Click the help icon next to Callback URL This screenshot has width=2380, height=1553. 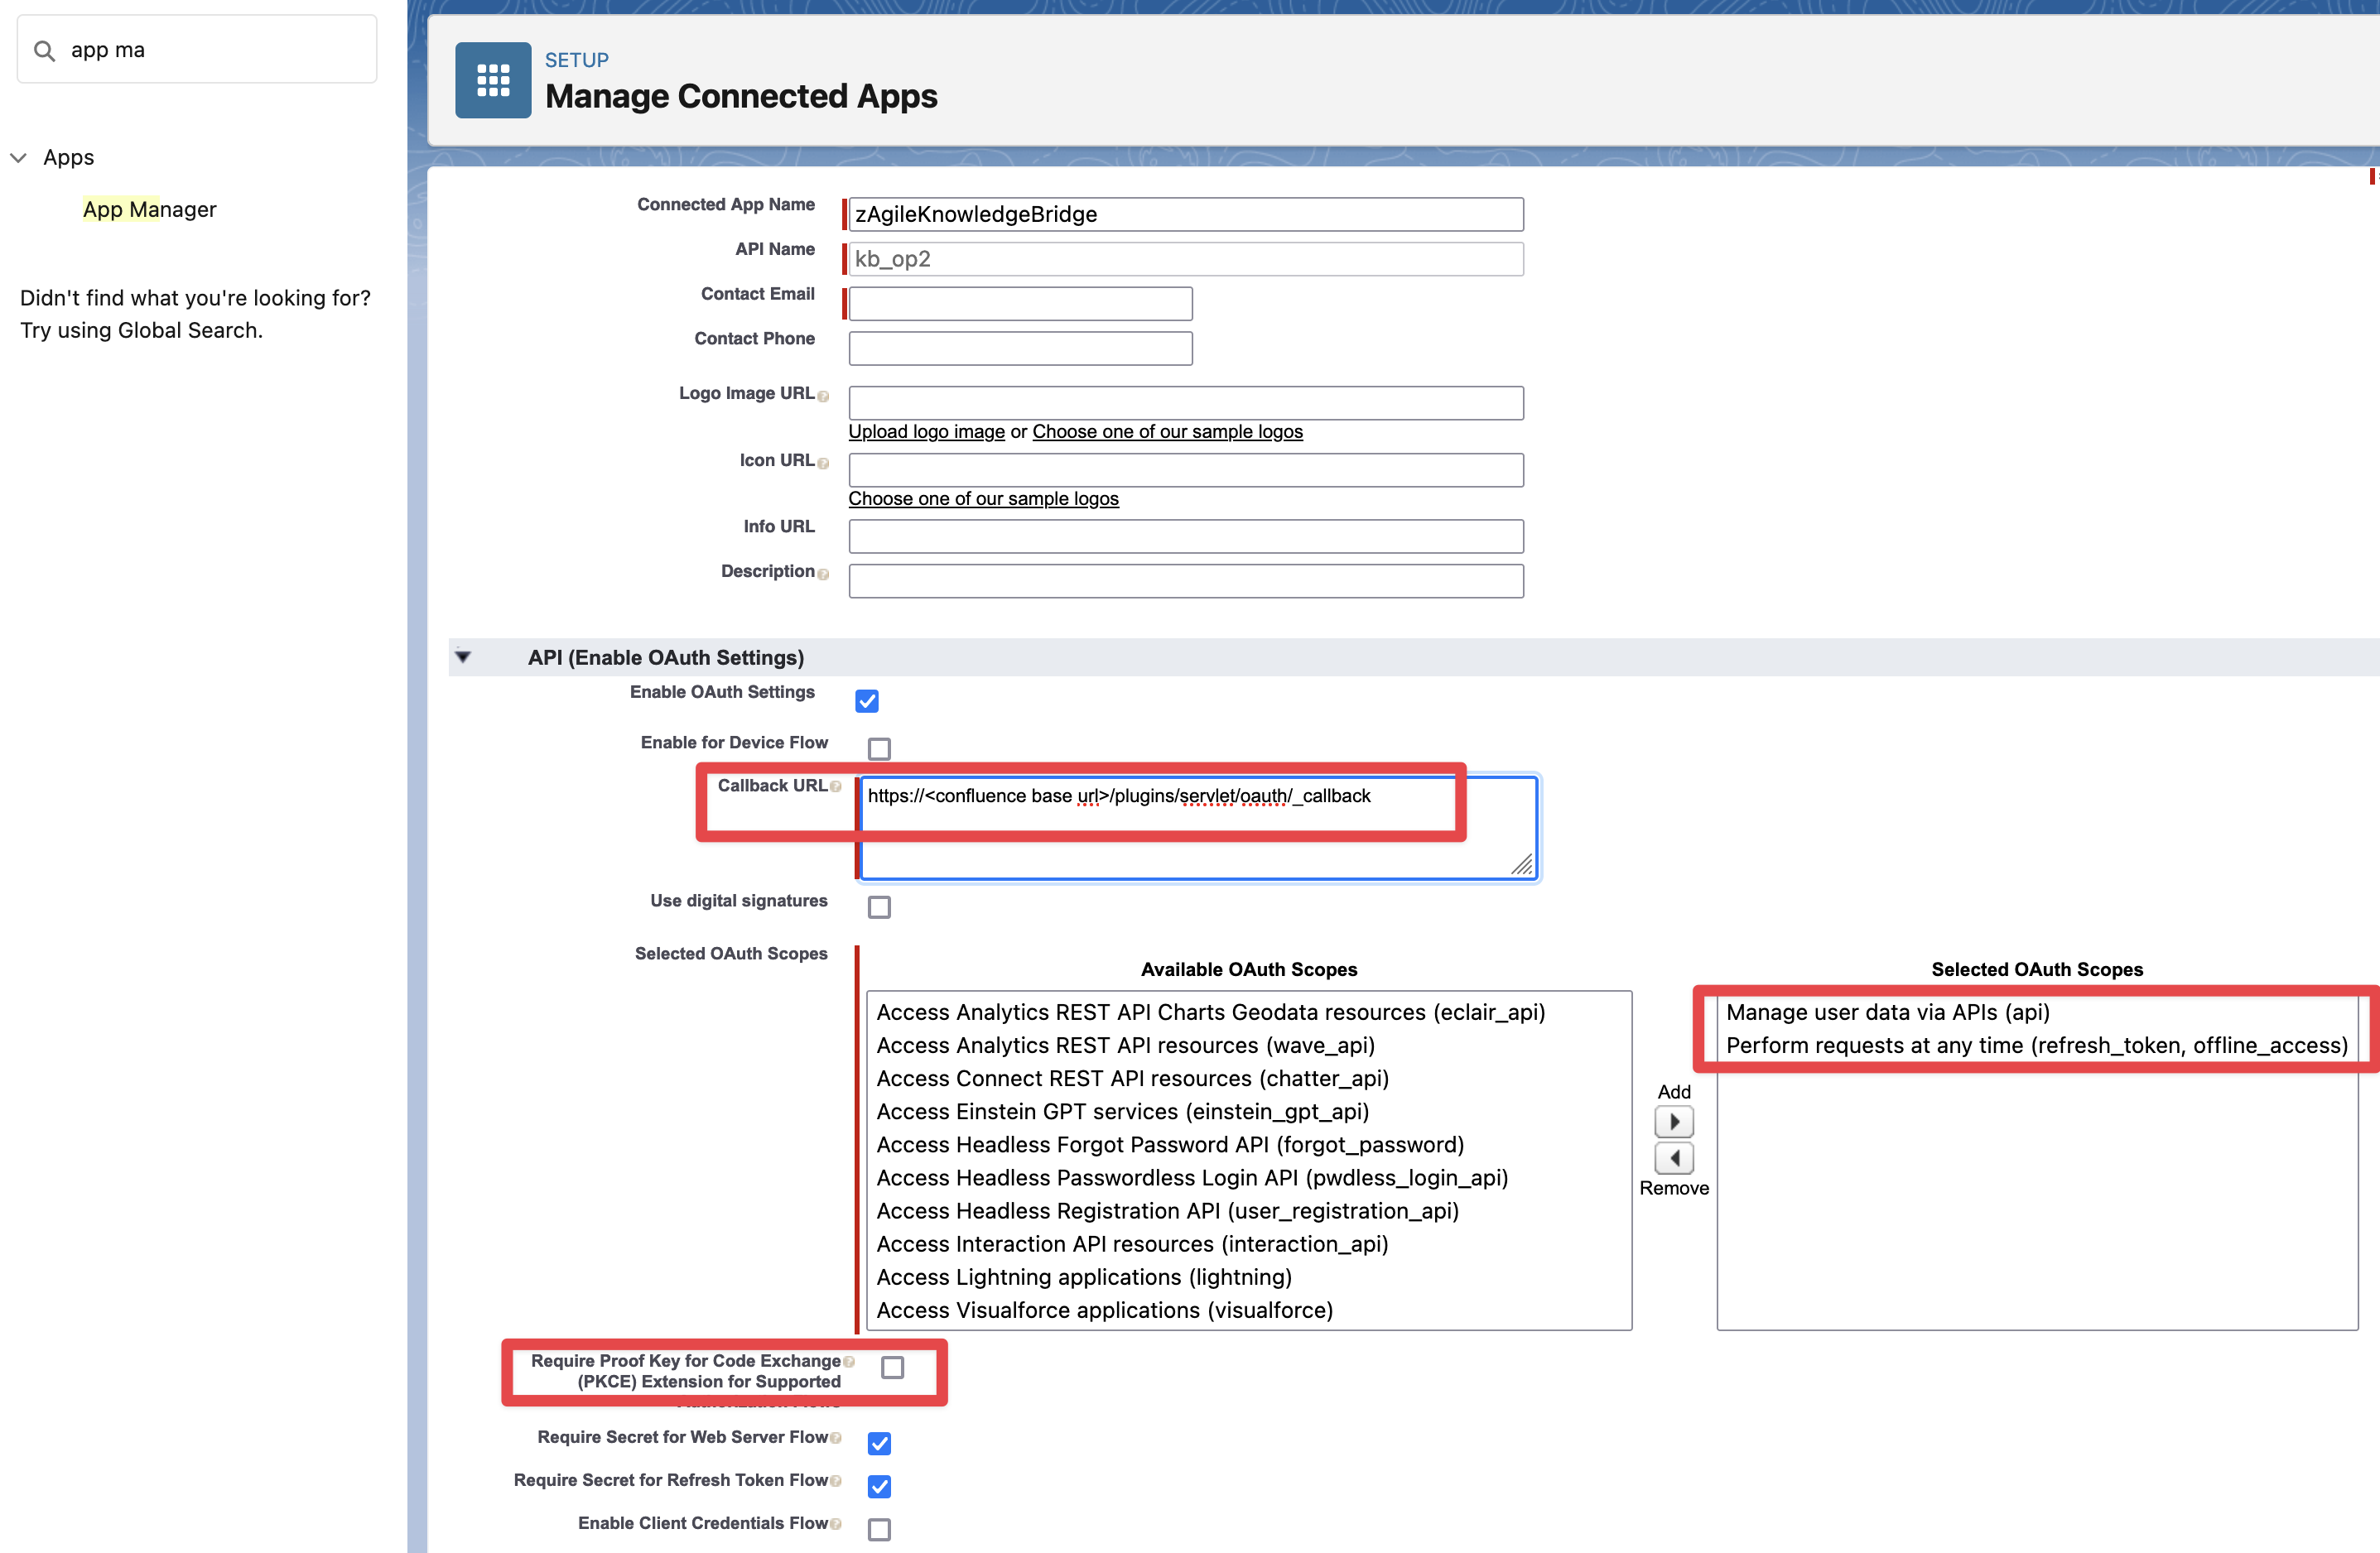tap(836, 786)
